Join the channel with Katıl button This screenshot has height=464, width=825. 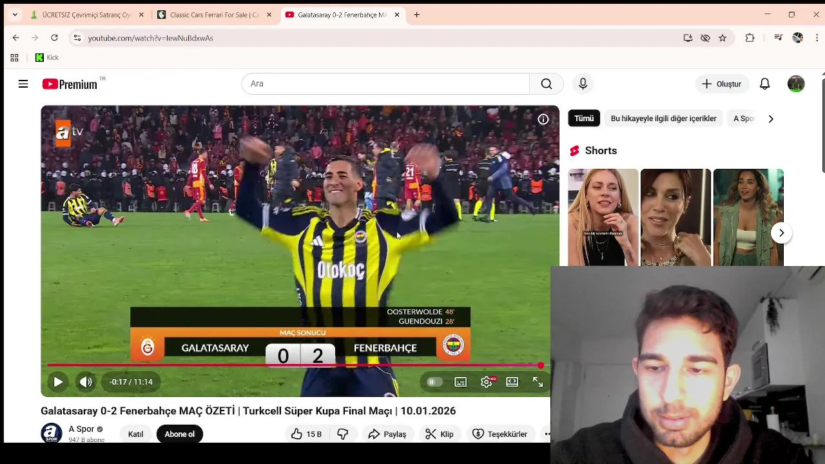[x=135, y=434]
